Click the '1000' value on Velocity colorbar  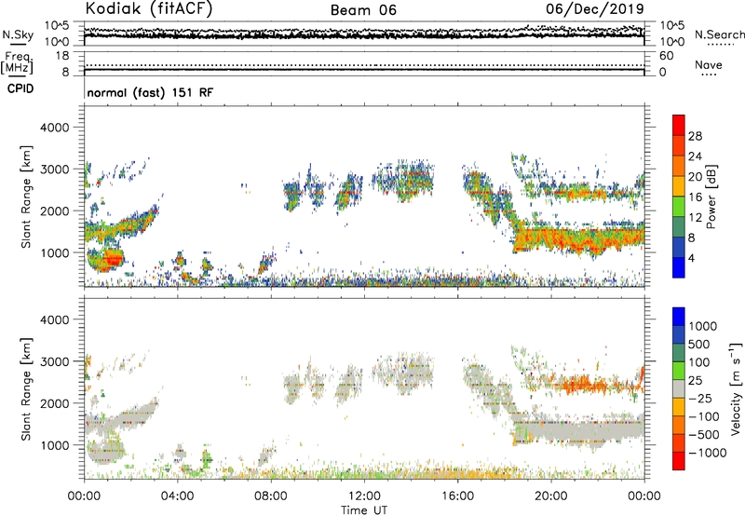click(x=702, y=326)
